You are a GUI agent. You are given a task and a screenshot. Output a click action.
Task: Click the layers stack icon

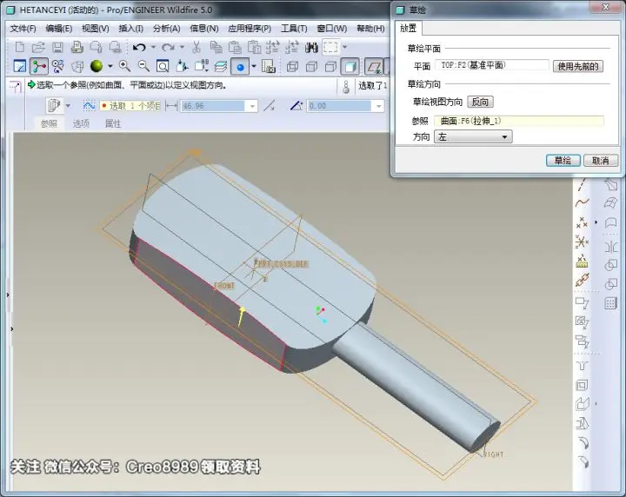[221, 66]
